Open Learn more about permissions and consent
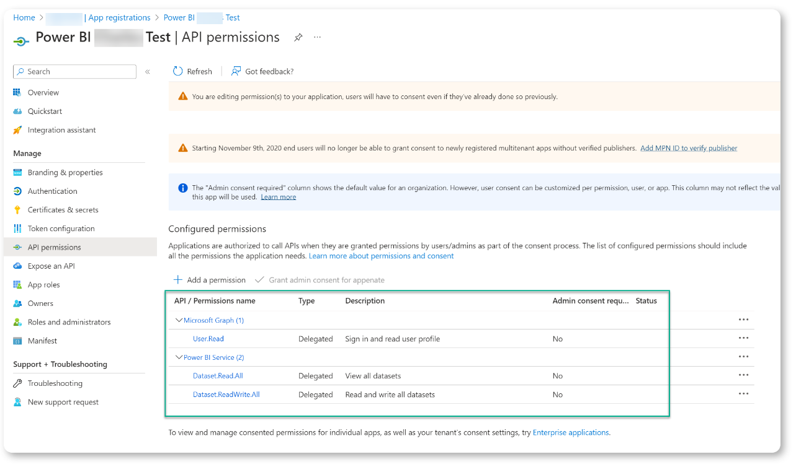The image size is (796, 467). pyautogui.click(x=382, y=256)
